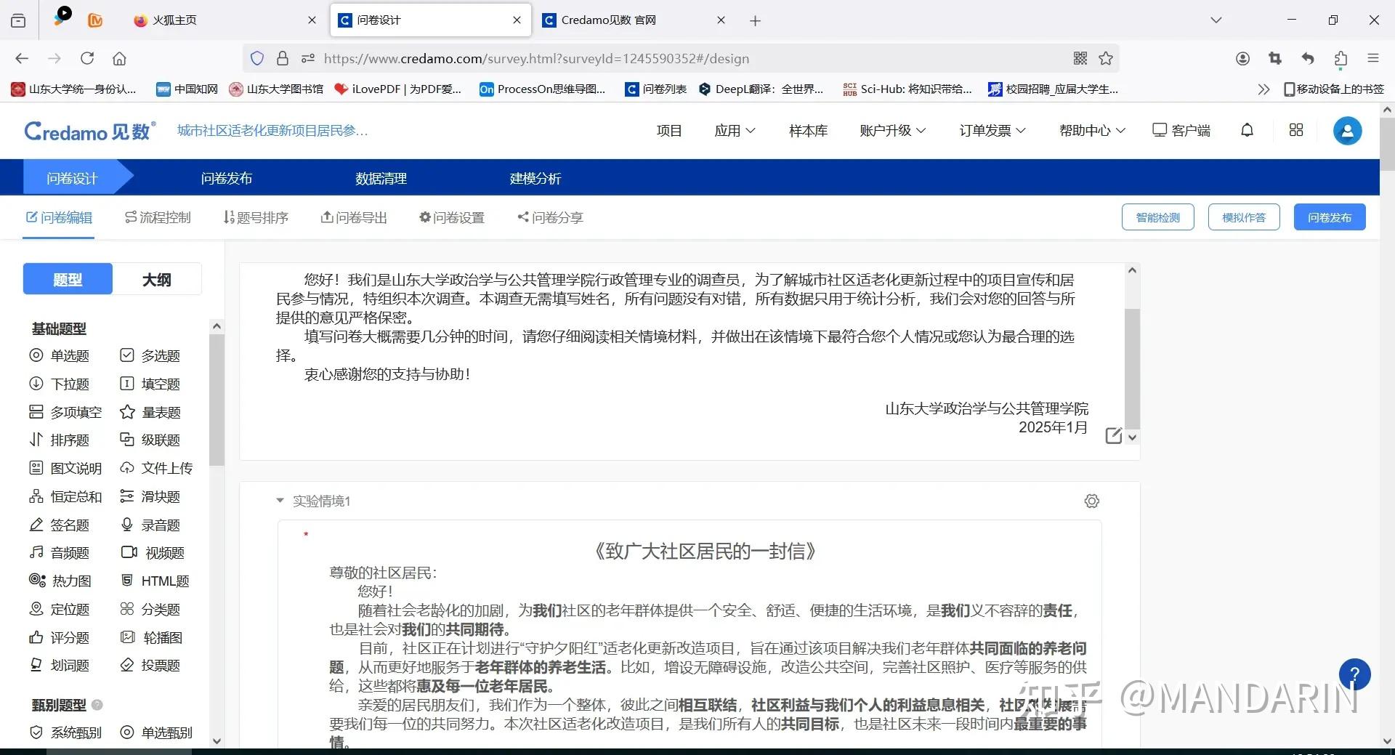Collapse the 实验情境1 section triangle
The image size is (1395, 755).
[x=280, y=500]
